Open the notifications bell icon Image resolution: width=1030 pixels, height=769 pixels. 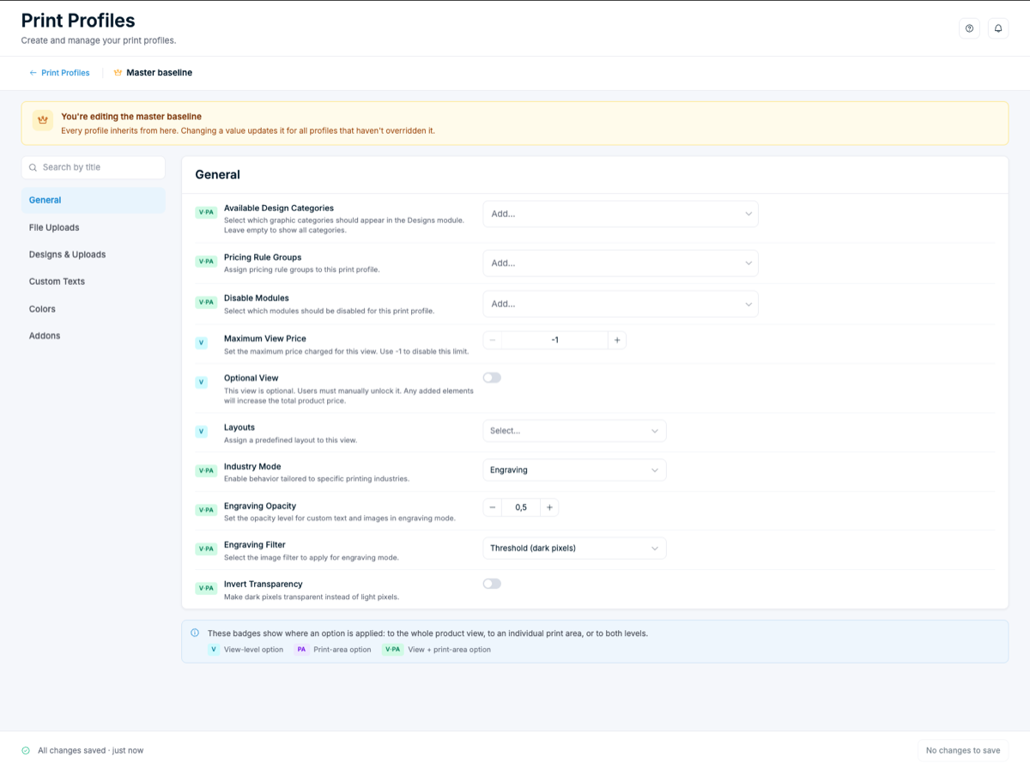point(998,28)
